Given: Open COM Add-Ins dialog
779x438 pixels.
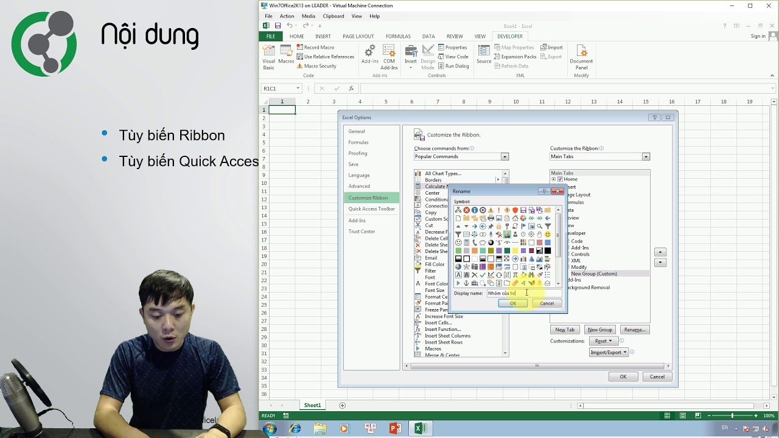Looking at the screenshot, I should 389,57.
